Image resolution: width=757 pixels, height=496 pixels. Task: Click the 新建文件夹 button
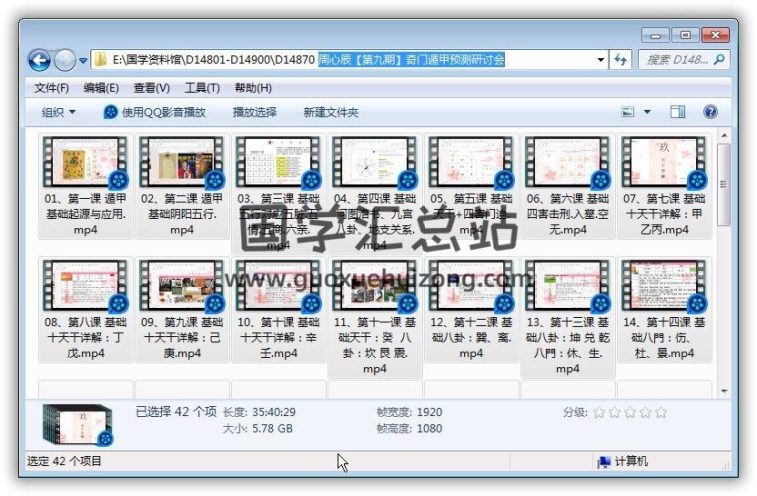331,112
